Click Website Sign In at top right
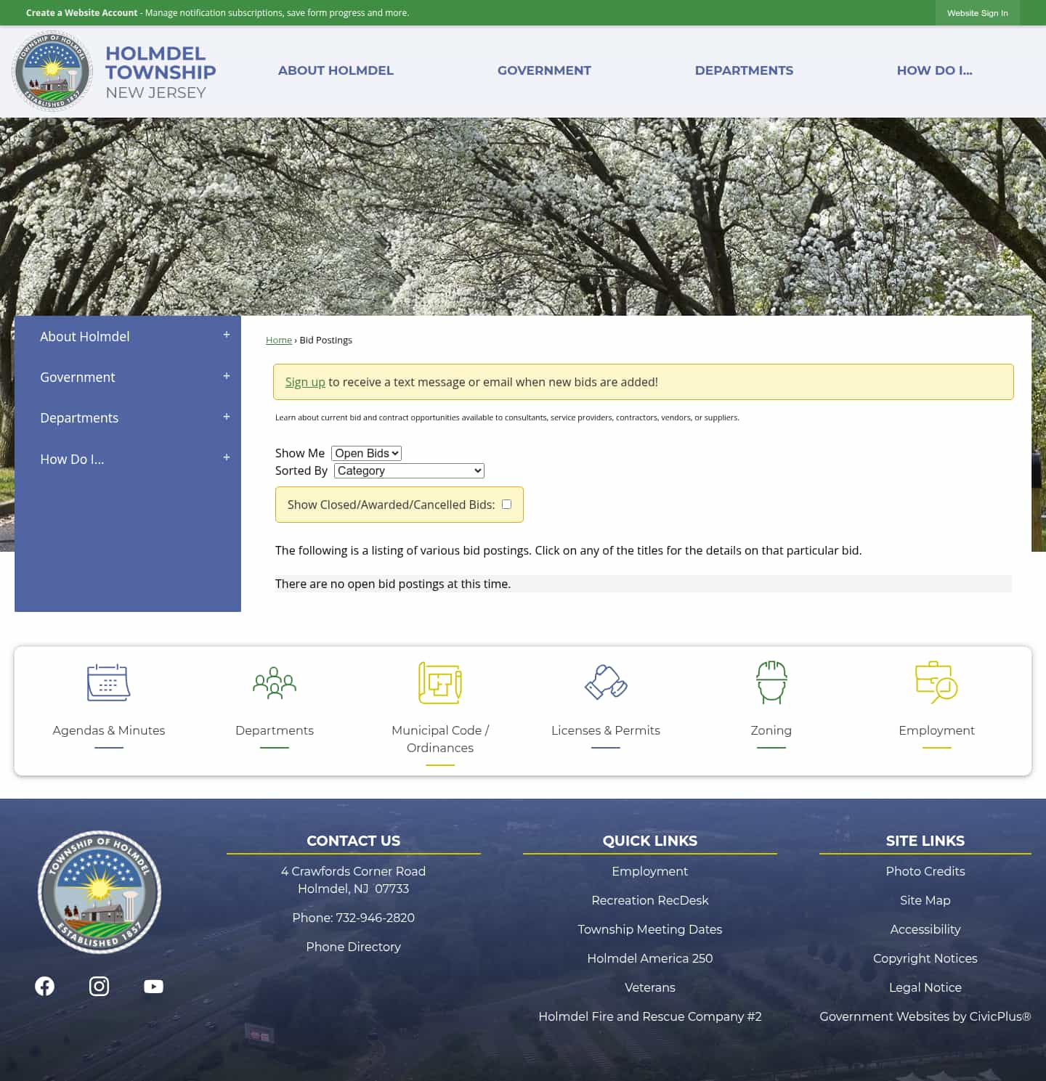The image size is (1046, 1081). pos(977,12)
